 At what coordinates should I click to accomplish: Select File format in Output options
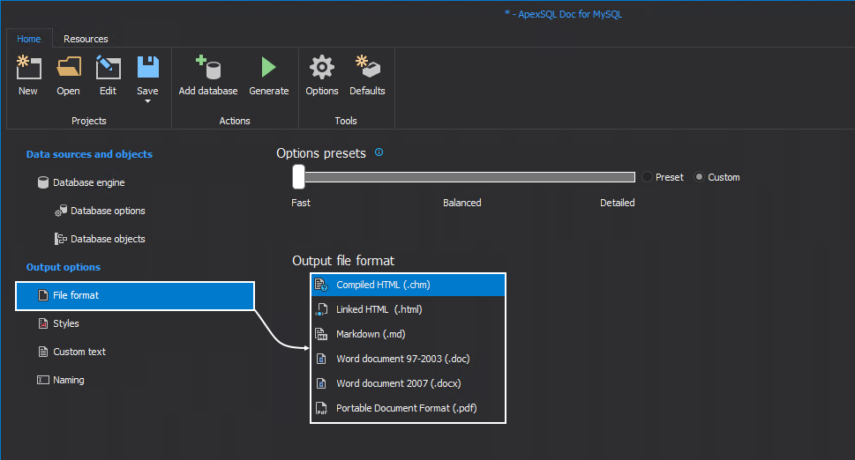[135, 295]
